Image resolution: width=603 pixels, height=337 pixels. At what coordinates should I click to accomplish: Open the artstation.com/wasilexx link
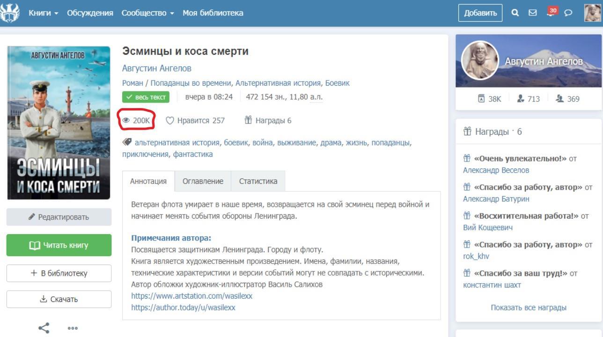(x=192, y=296)
